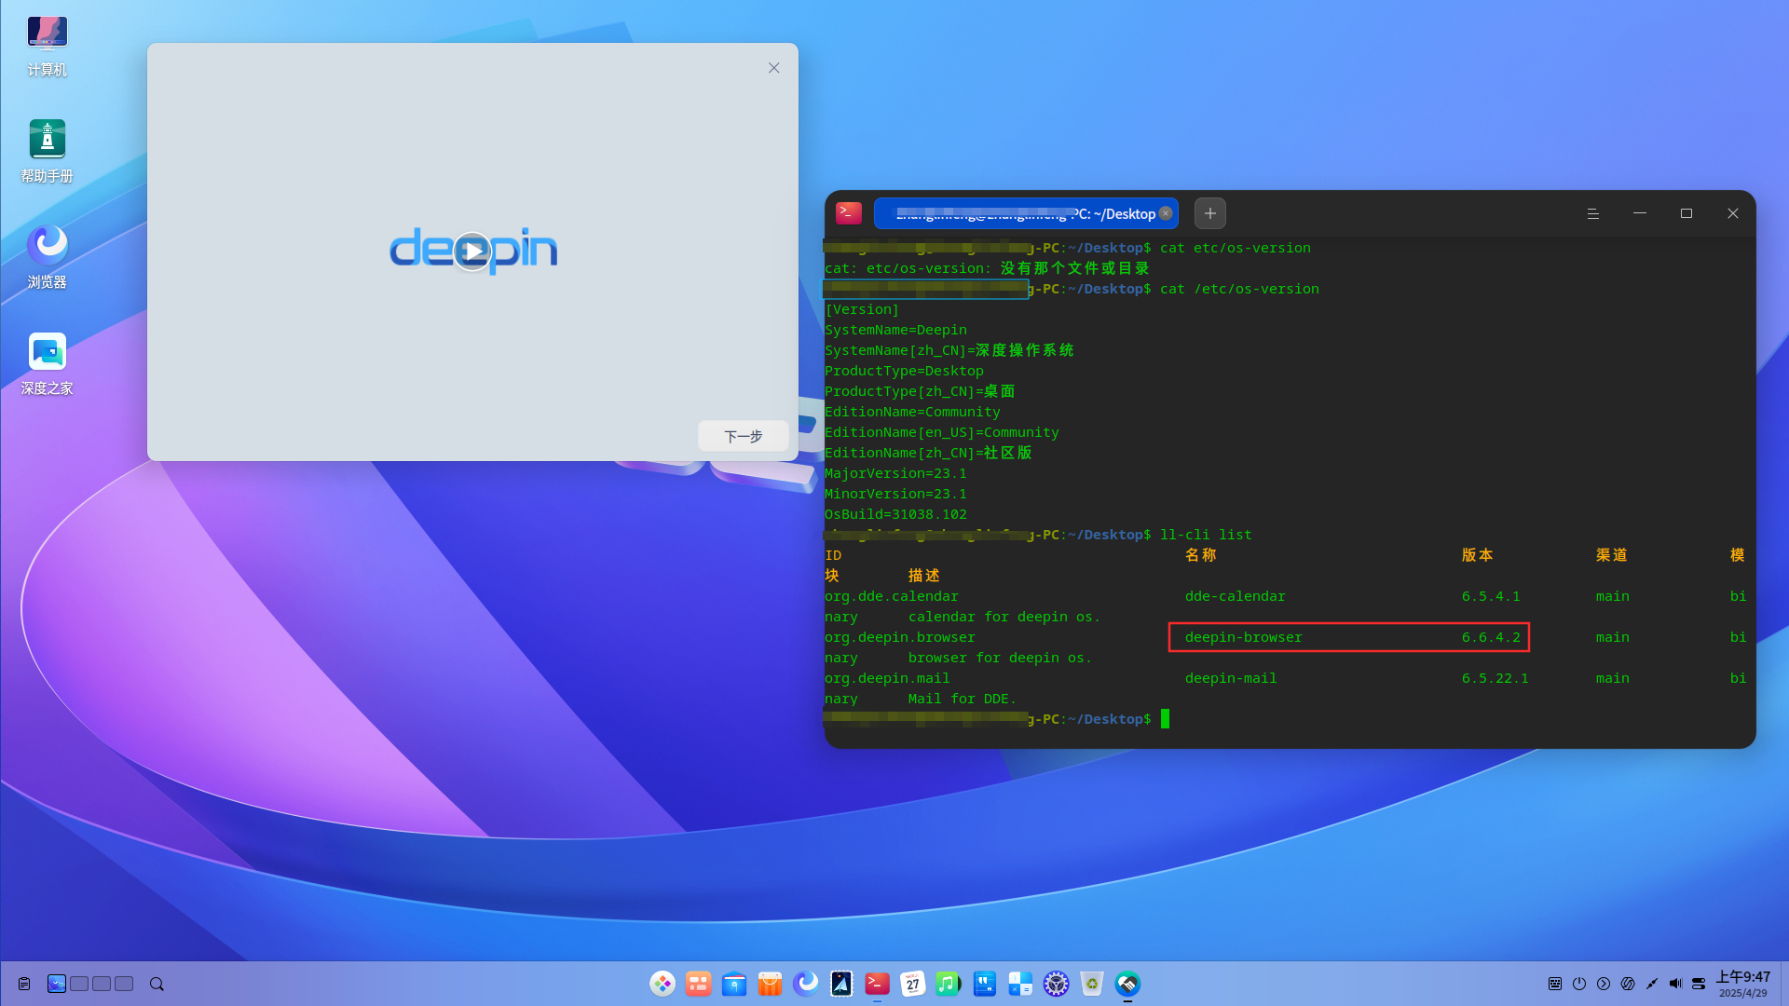
Task: Expand the collapsed tray arrow icon
Action: 1604,984
